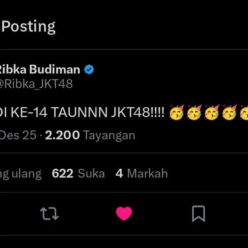Click the cut-off emoji at right edge
248x248 pixels.
tap(244, 112)
